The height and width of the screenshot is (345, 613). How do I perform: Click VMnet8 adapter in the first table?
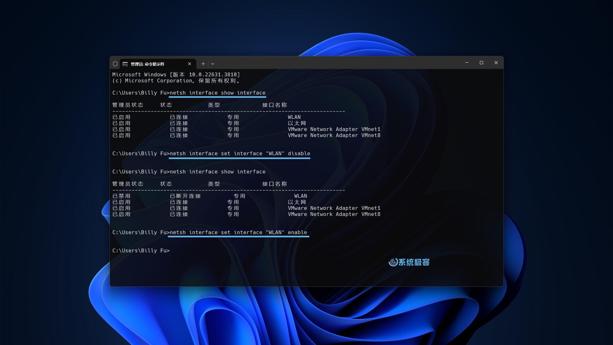pos(334,135)
